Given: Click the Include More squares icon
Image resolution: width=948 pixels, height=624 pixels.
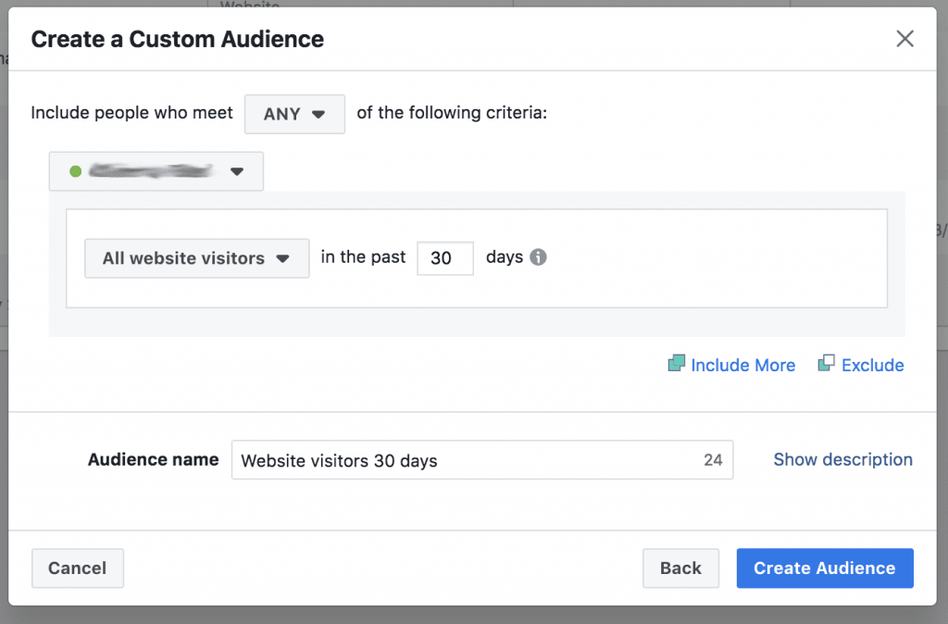Looking at the screenshot, I should point(678,364).
